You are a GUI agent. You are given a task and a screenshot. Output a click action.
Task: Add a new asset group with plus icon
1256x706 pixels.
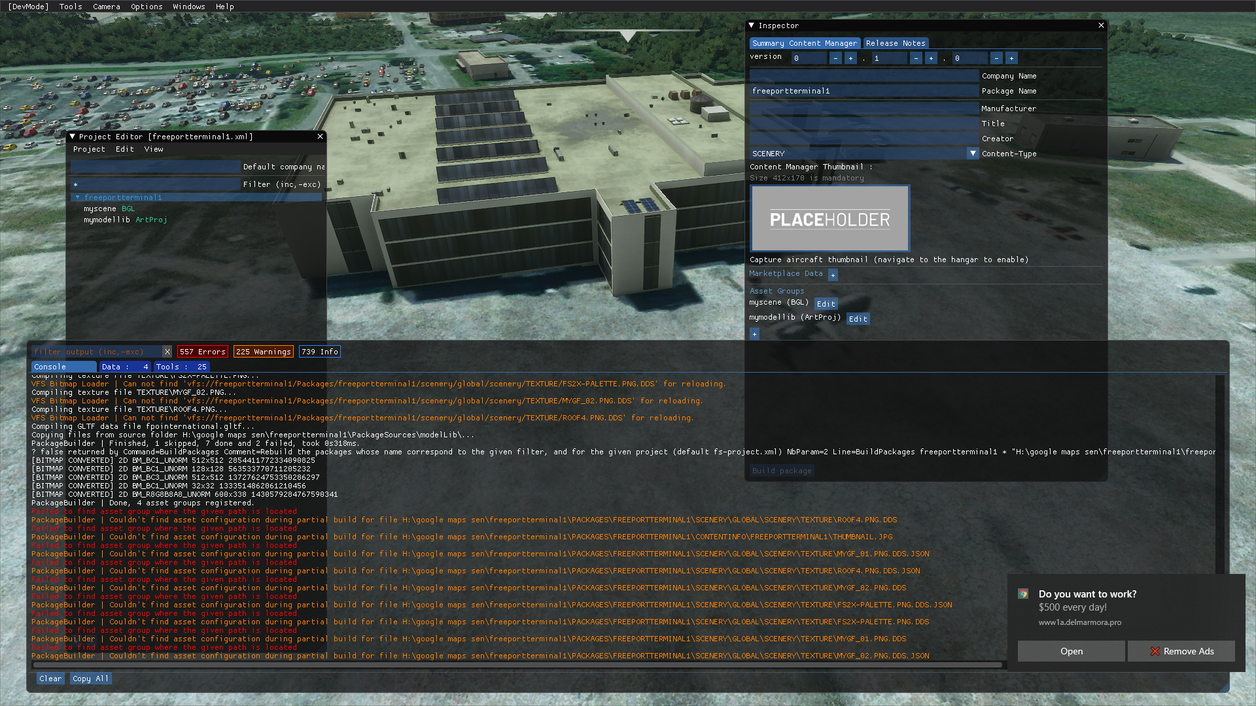pos(754,334)
